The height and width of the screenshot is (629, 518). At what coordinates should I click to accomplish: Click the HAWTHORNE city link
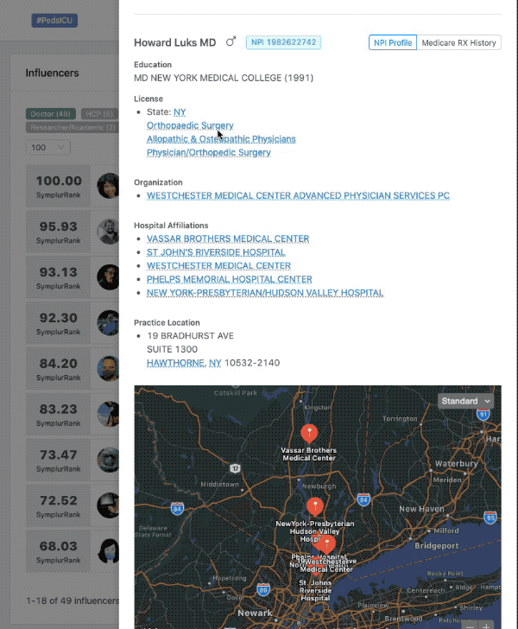[x=175, y=363]
